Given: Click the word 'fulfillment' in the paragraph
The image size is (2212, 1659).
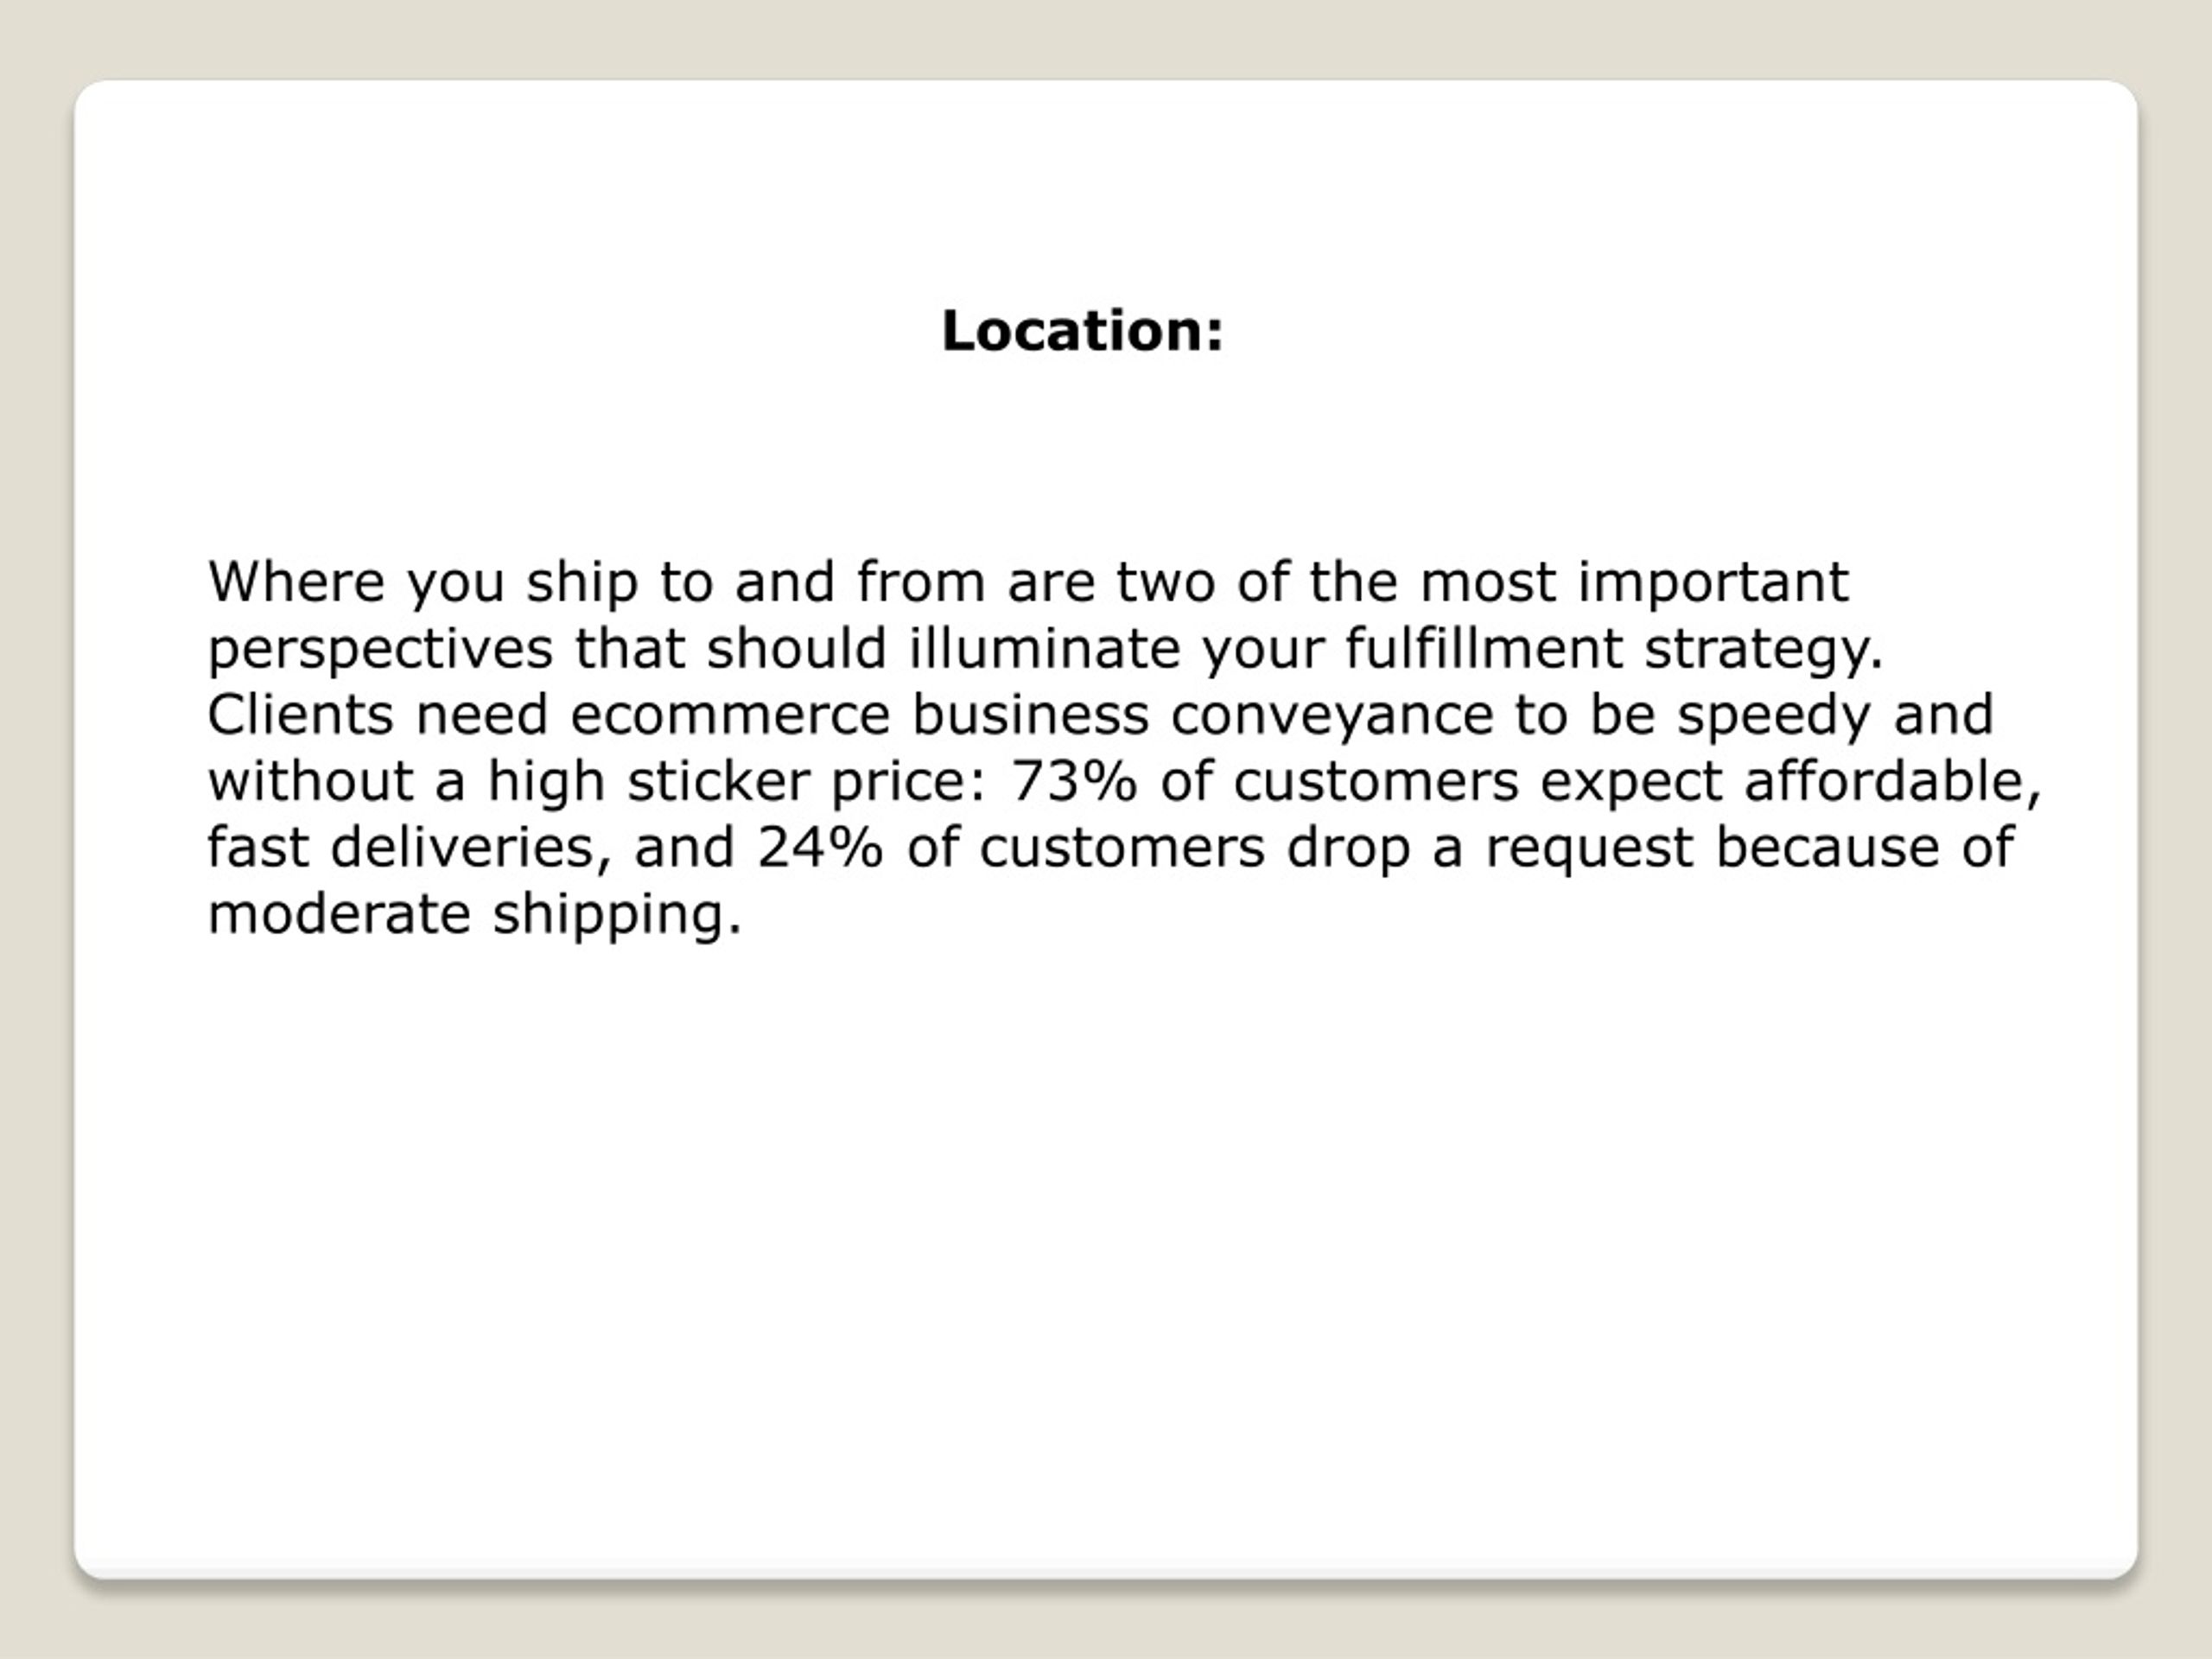Looking at the screenshot, I should click(1483, 648).
